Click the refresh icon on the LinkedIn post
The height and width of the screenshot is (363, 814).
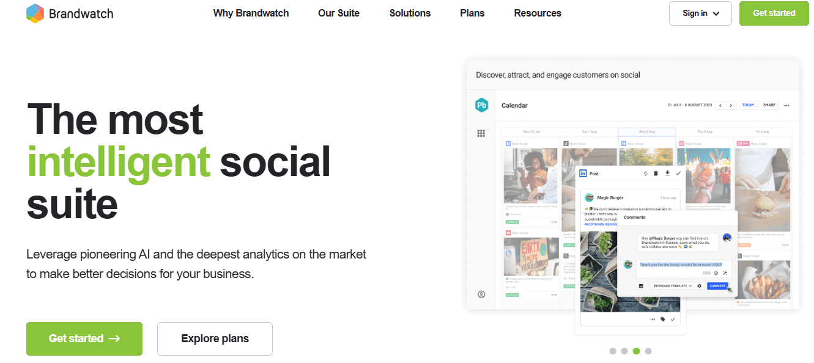point(645,174)
